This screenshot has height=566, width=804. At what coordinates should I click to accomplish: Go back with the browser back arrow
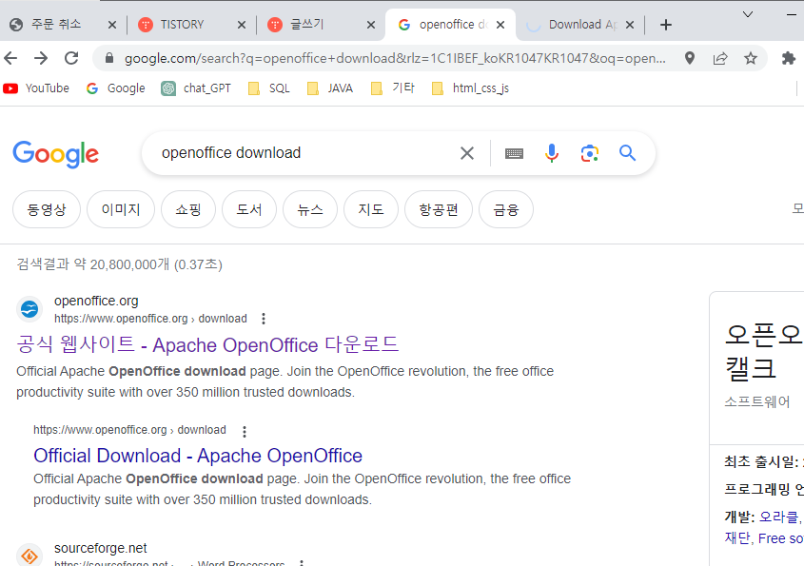(10, 58)
